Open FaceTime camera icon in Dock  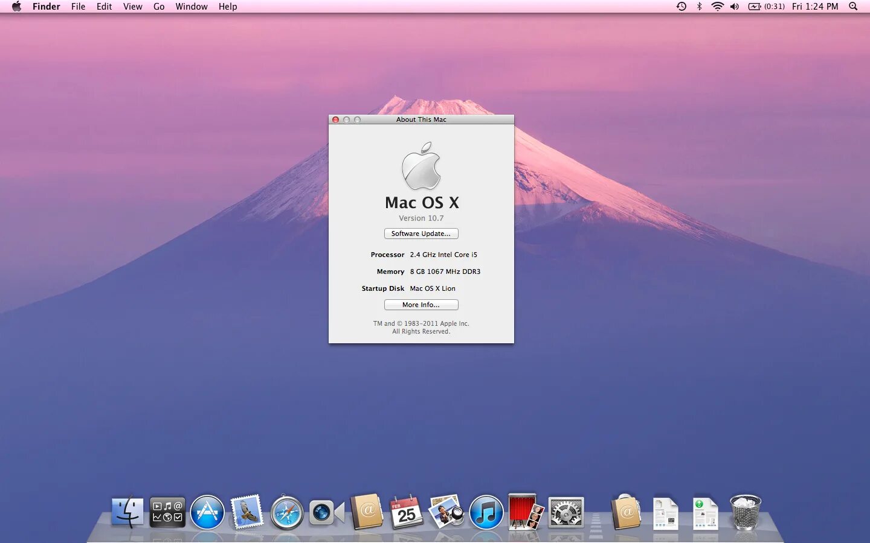(327, 513)
